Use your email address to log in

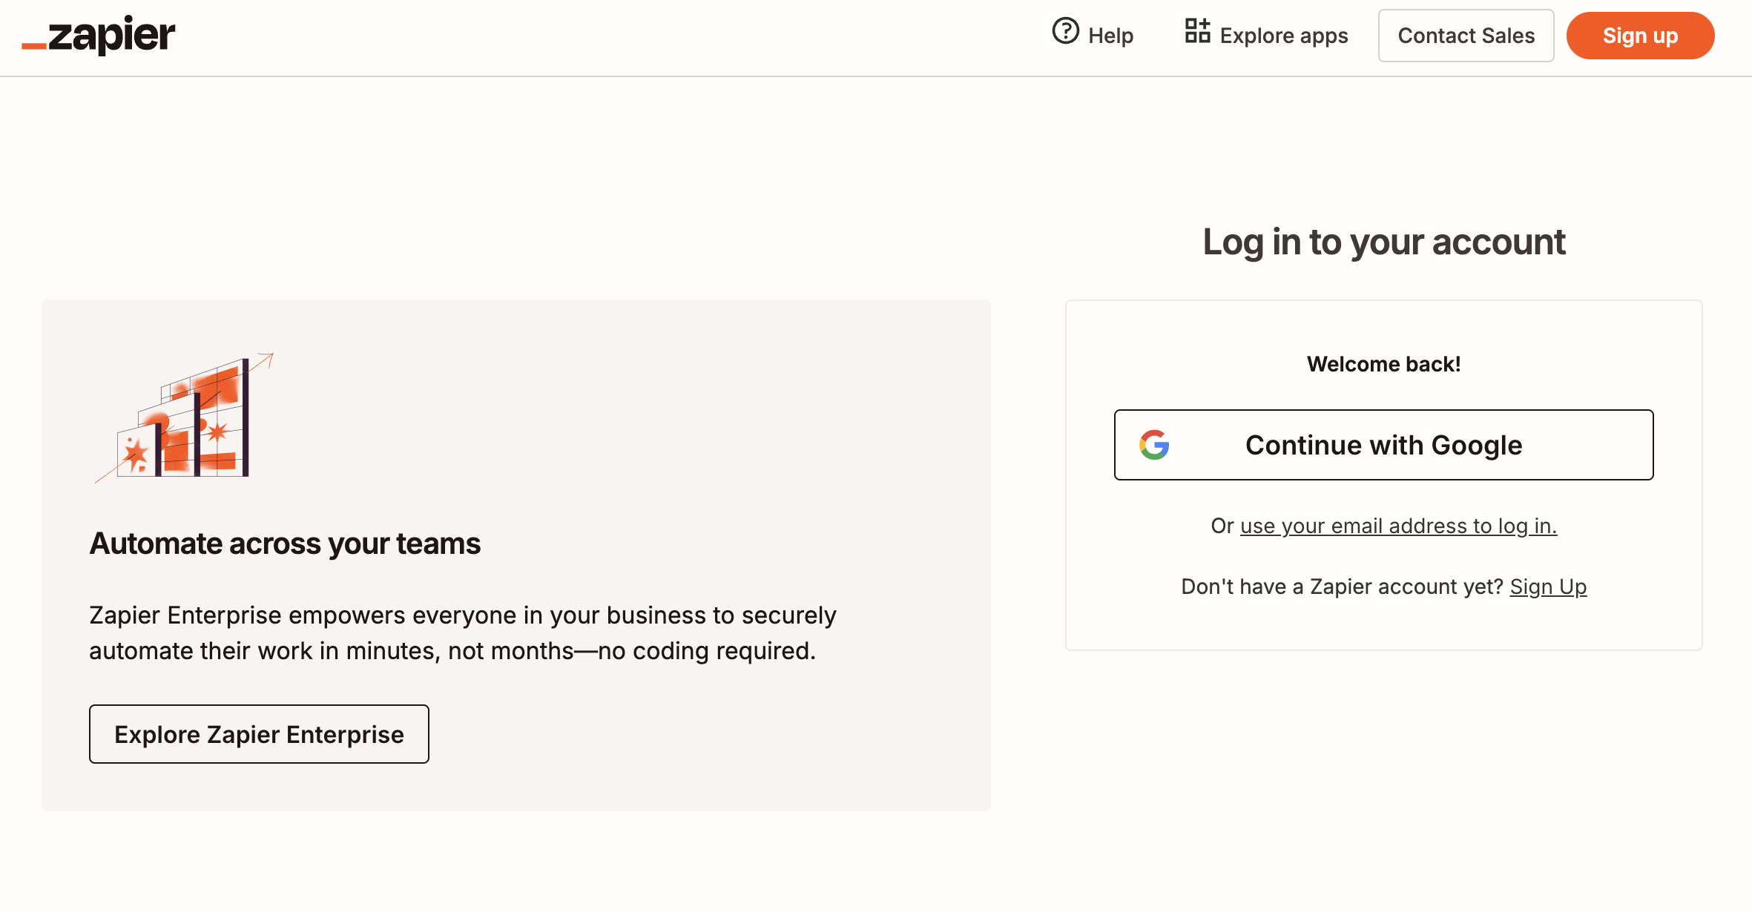point(1398,526)
